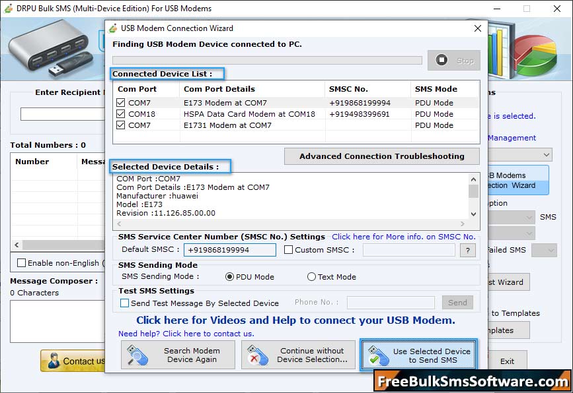This screenshot has width=573, height=393.
Task: Click the red X USB icon on Continue without Device Selection
Action: tap(257, 355)
